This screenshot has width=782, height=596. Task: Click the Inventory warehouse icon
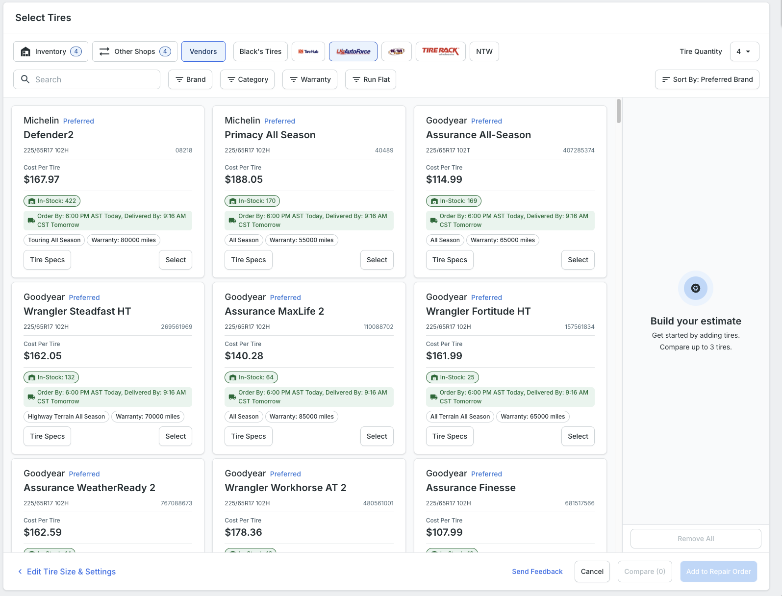click(x=25, y=51)
